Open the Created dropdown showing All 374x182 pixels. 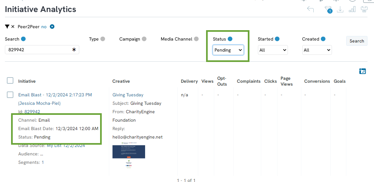coord(317,50)
